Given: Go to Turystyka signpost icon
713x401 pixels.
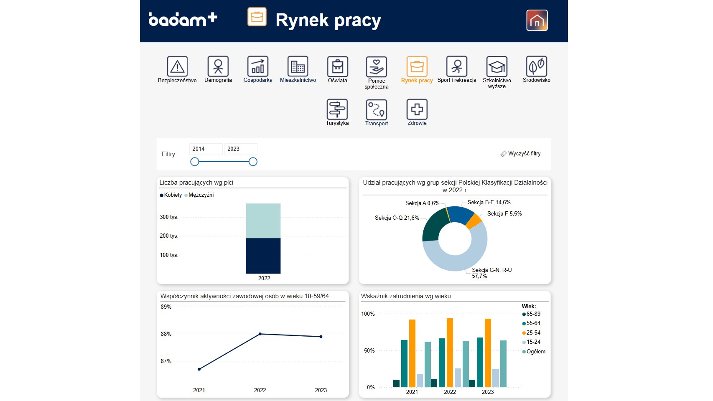Looking at the screenshot, I should 337,109.
